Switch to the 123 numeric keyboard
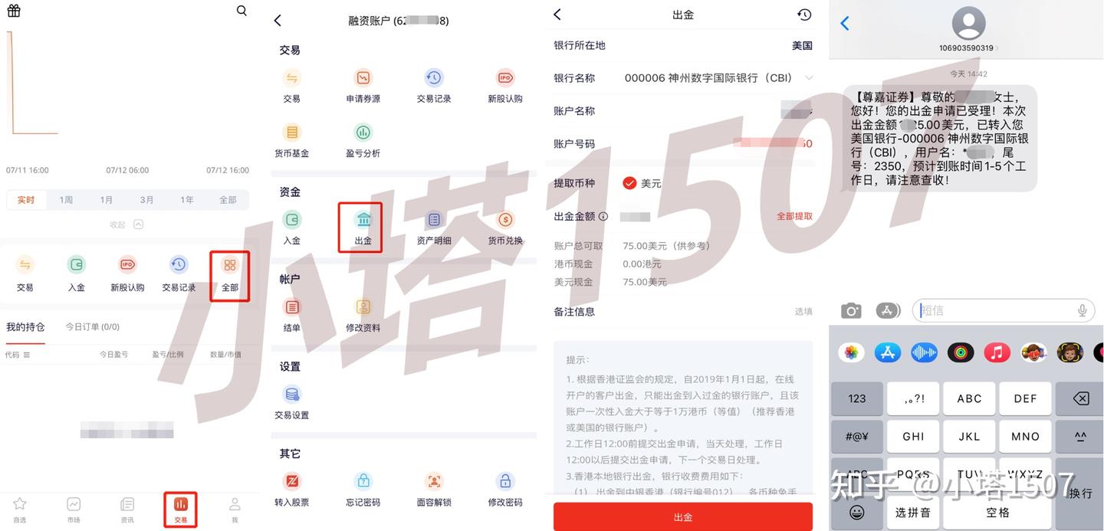The image size is (1104, 531). click(856, 398)
